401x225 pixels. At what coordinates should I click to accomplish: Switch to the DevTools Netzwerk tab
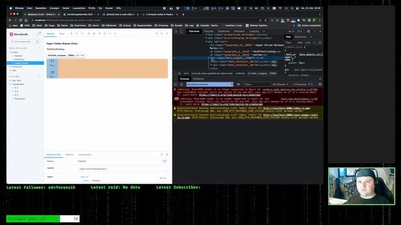(239, 31)
